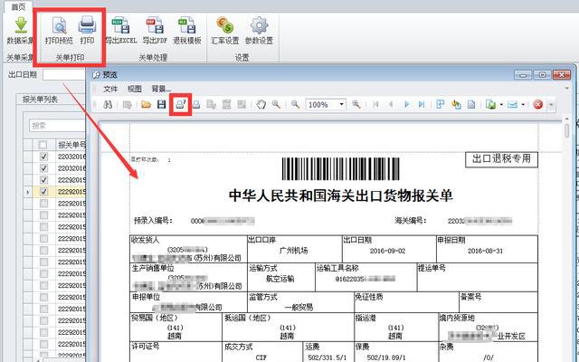Click the date 2016-08-31 under 申报日期
The height and width of the screenshot is (362, 579).
point(485,251)
